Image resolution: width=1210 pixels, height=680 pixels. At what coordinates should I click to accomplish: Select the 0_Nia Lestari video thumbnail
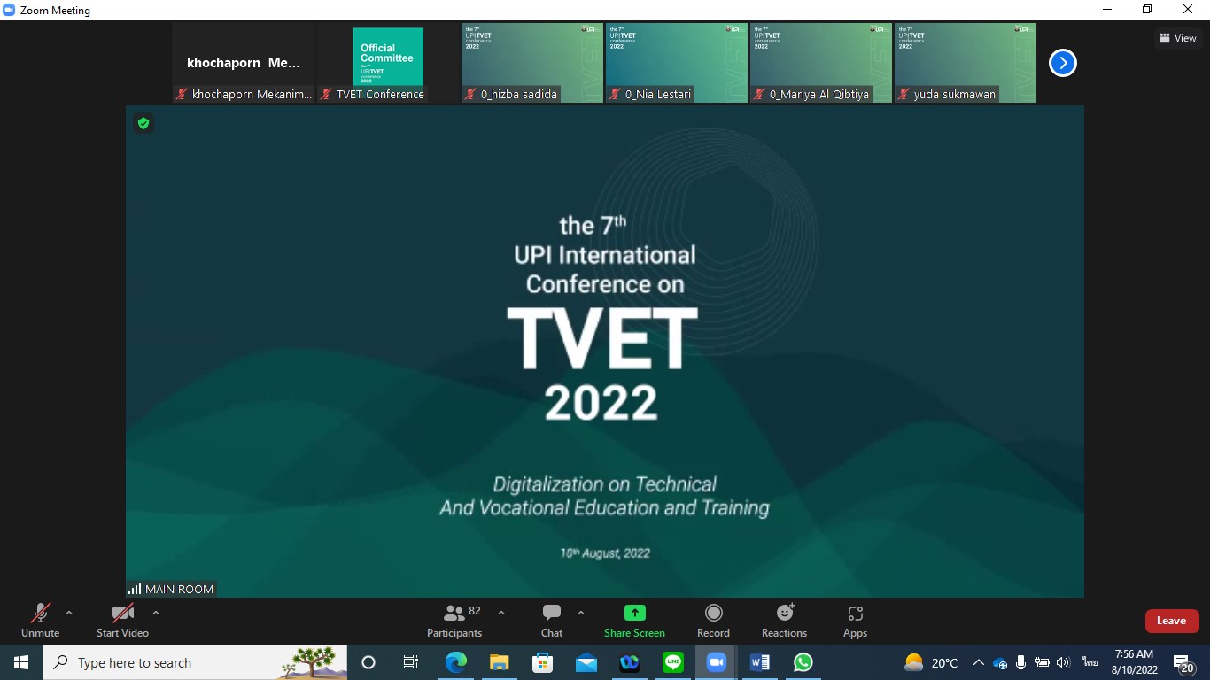pyautogui.click(x=677, y=63)
